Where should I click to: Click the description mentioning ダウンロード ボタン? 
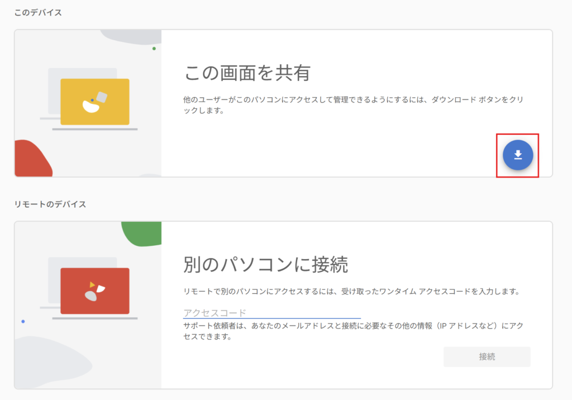point(353,104)
